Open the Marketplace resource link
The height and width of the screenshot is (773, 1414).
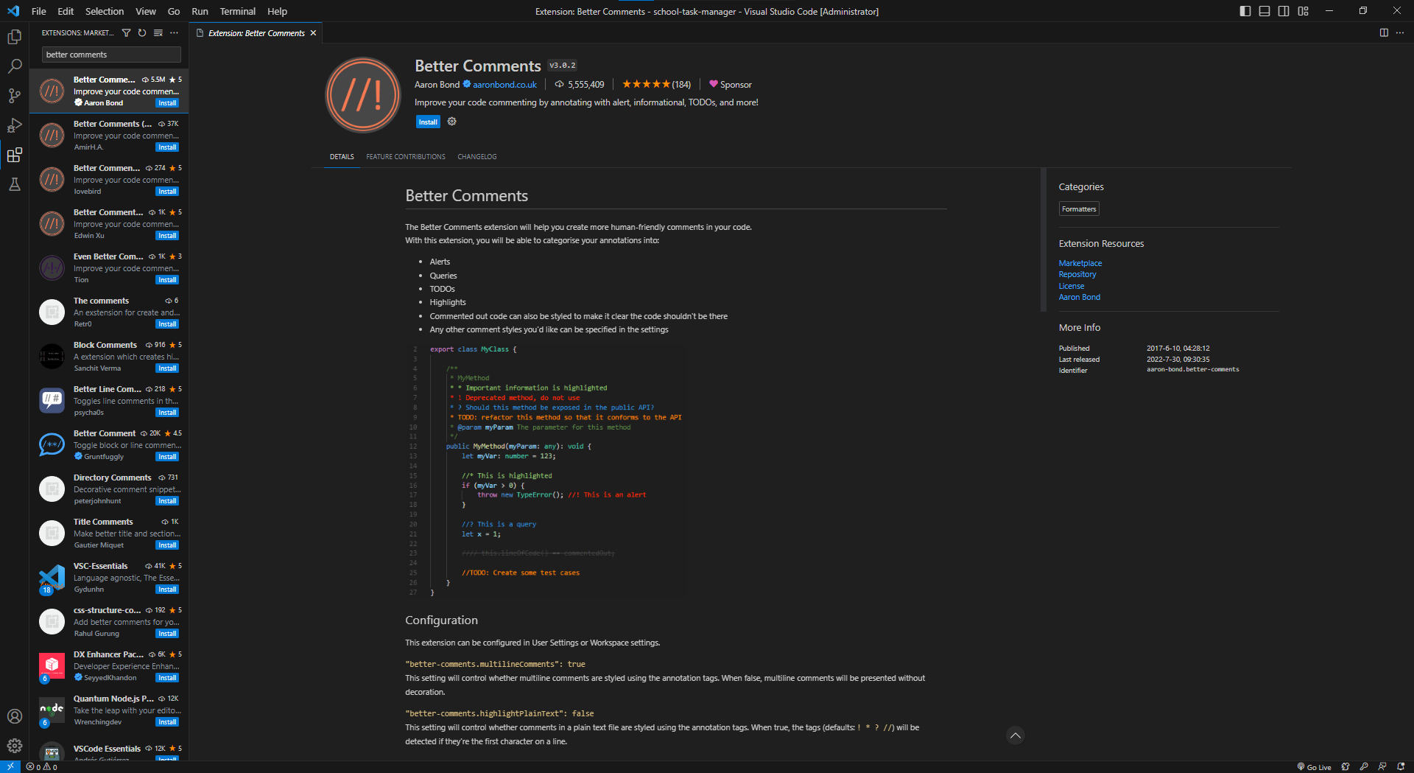(x=1080, y=263)
